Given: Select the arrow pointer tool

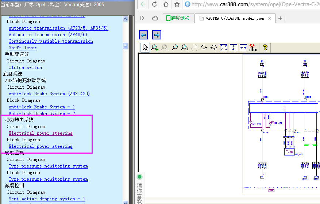Looking at the screenshot, I should (145, 48).
